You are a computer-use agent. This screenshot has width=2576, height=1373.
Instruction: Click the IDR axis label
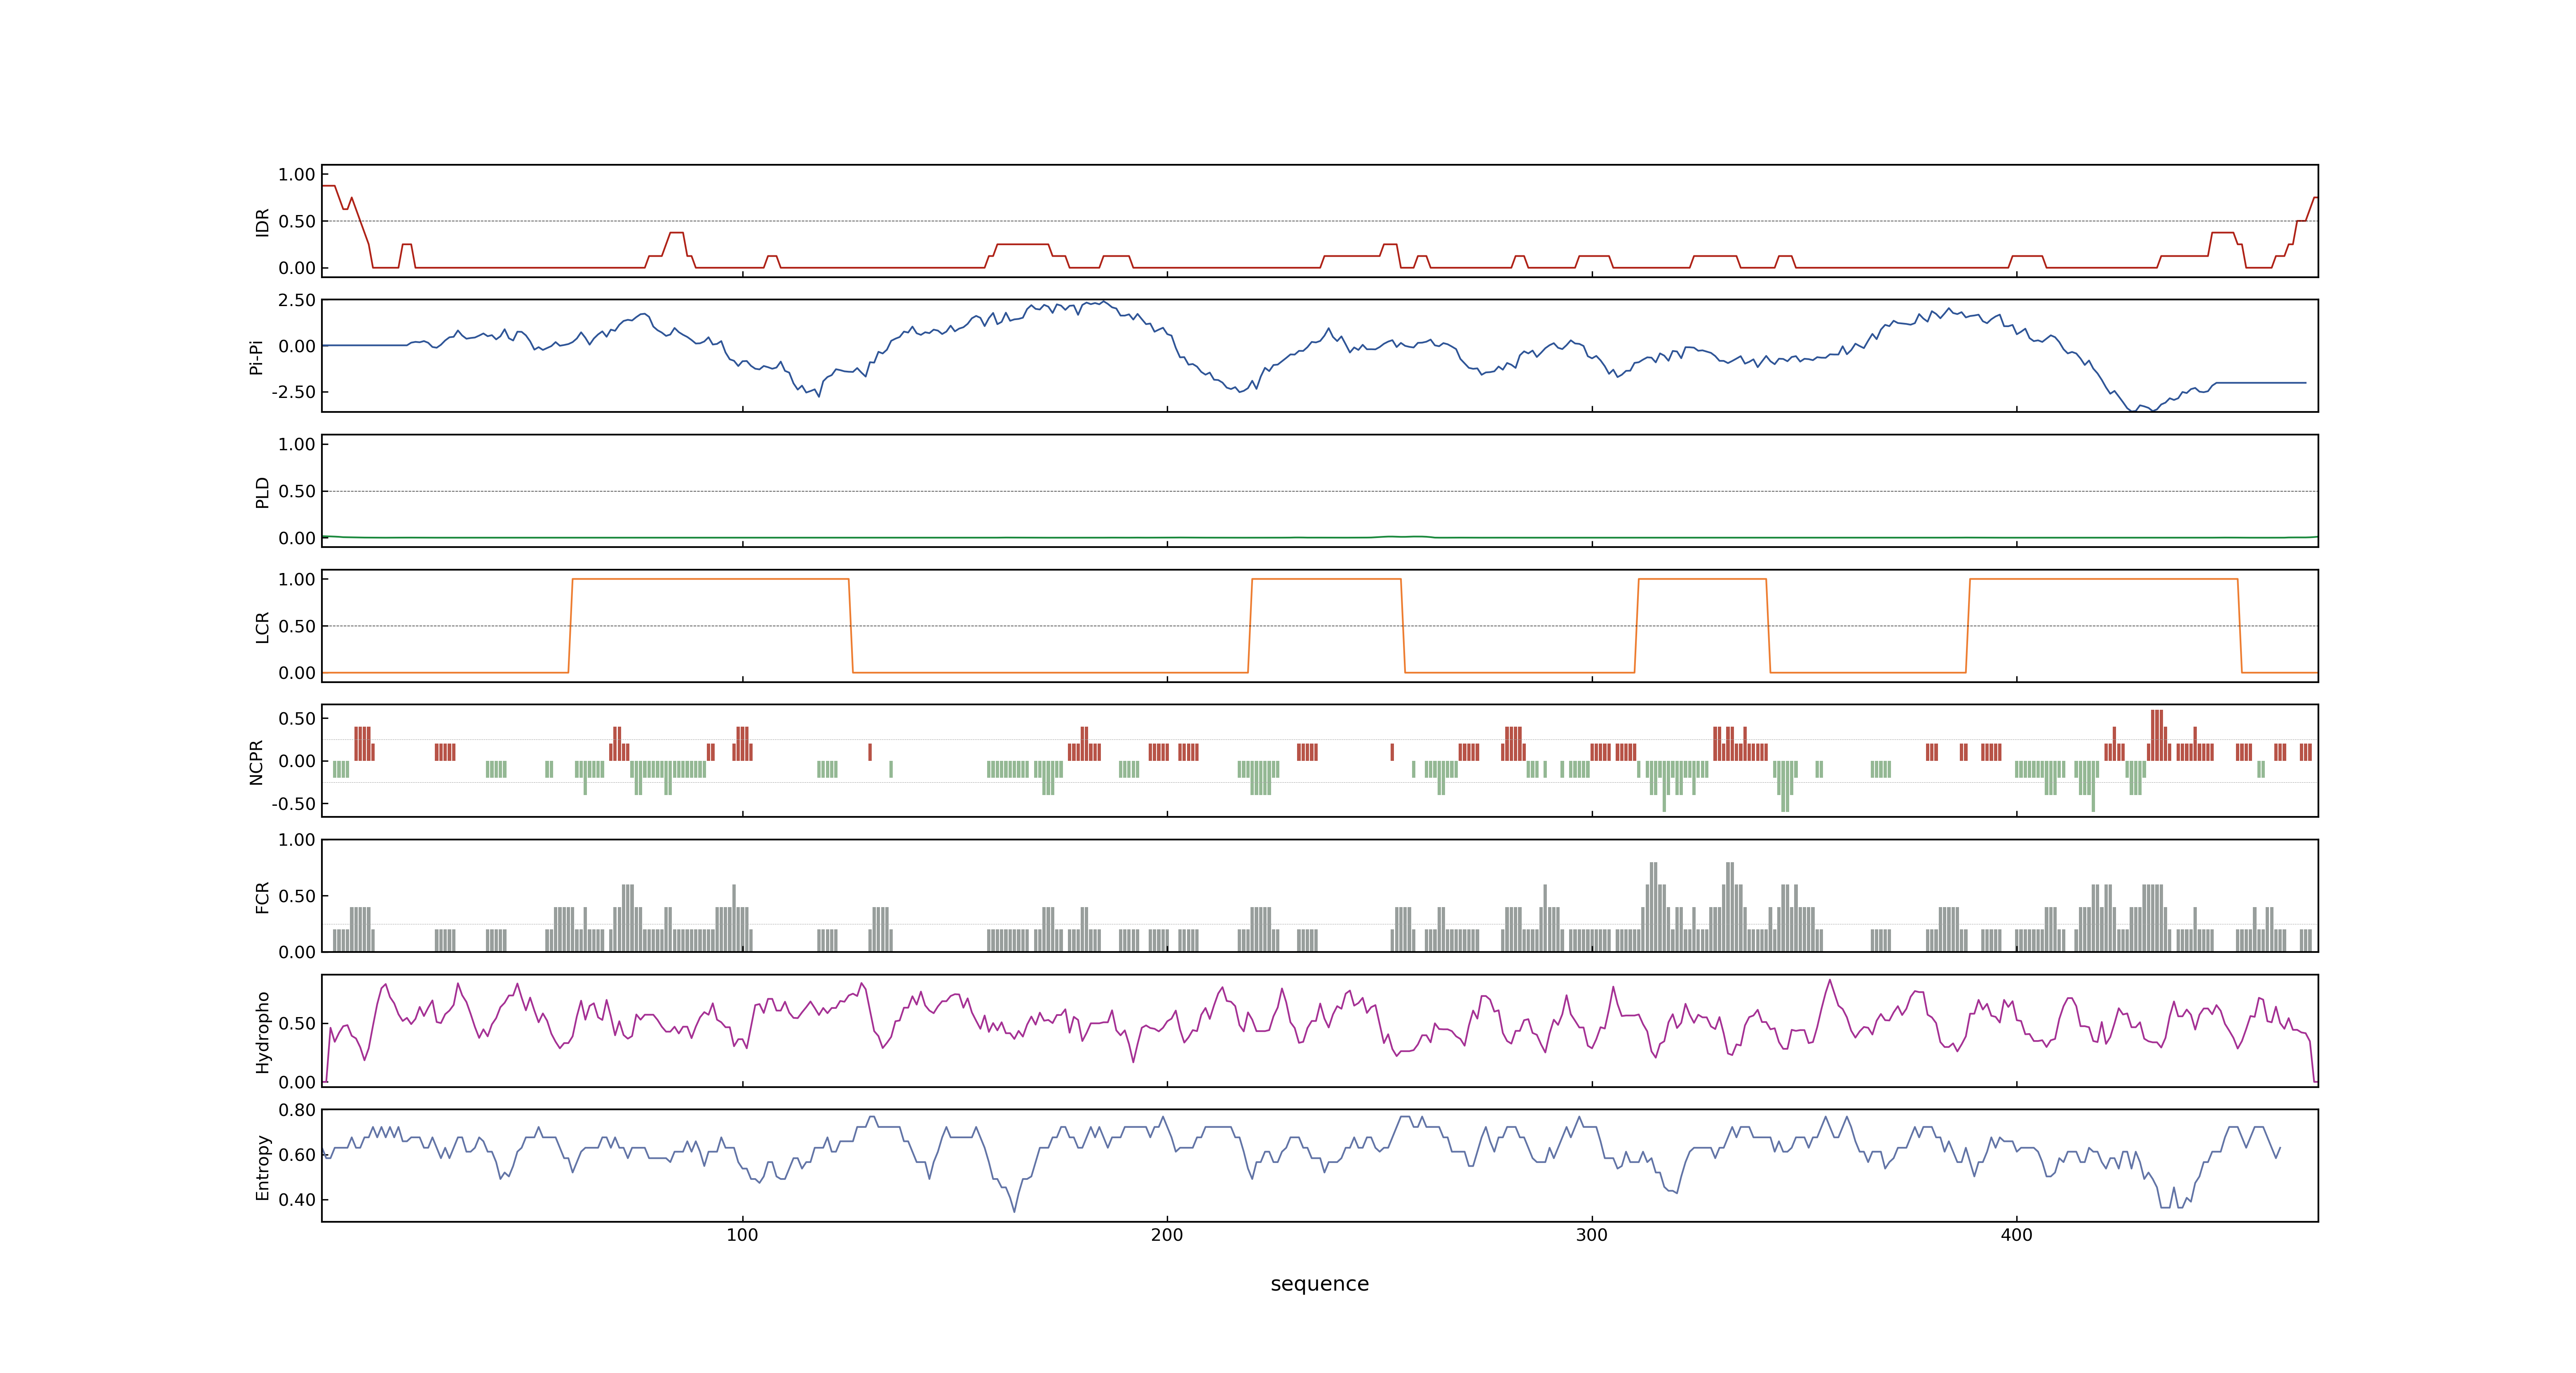262,222
